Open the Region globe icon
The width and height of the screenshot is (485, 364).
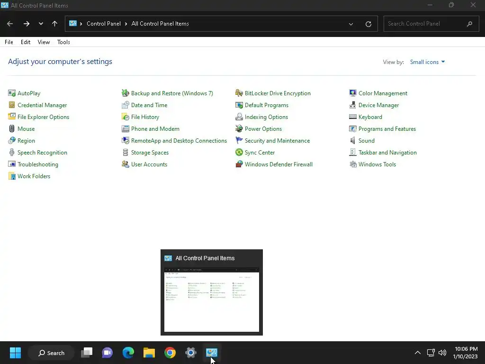[x=12, y=140]
